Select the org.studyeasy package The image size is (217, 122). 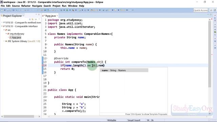point(16,34)
